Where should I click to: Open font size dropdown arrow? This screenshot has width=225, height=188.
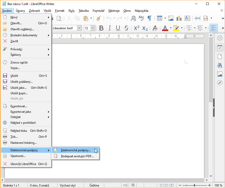(93, 28)
